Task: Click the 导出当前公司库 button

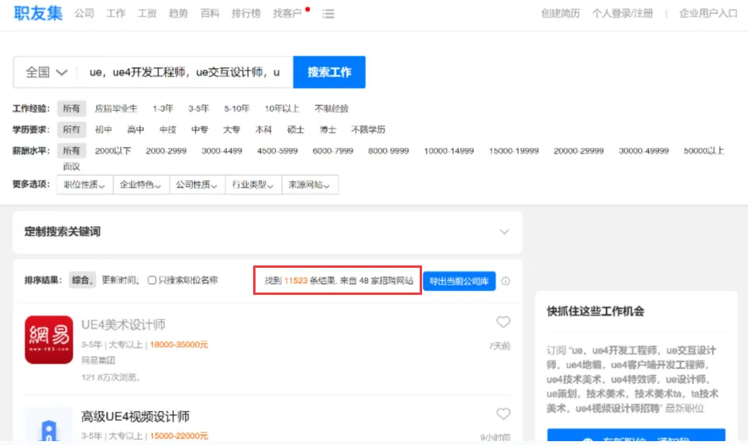Action: pyautogui.click(x=459, y=281)
